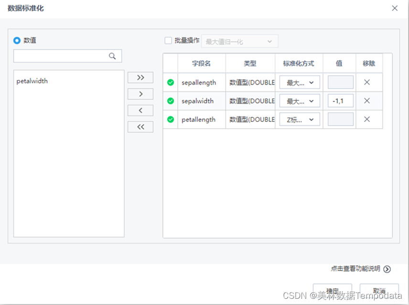Open the function description arrow icon
Viewport: 409px width, 305px height.
tap(387, 269)
